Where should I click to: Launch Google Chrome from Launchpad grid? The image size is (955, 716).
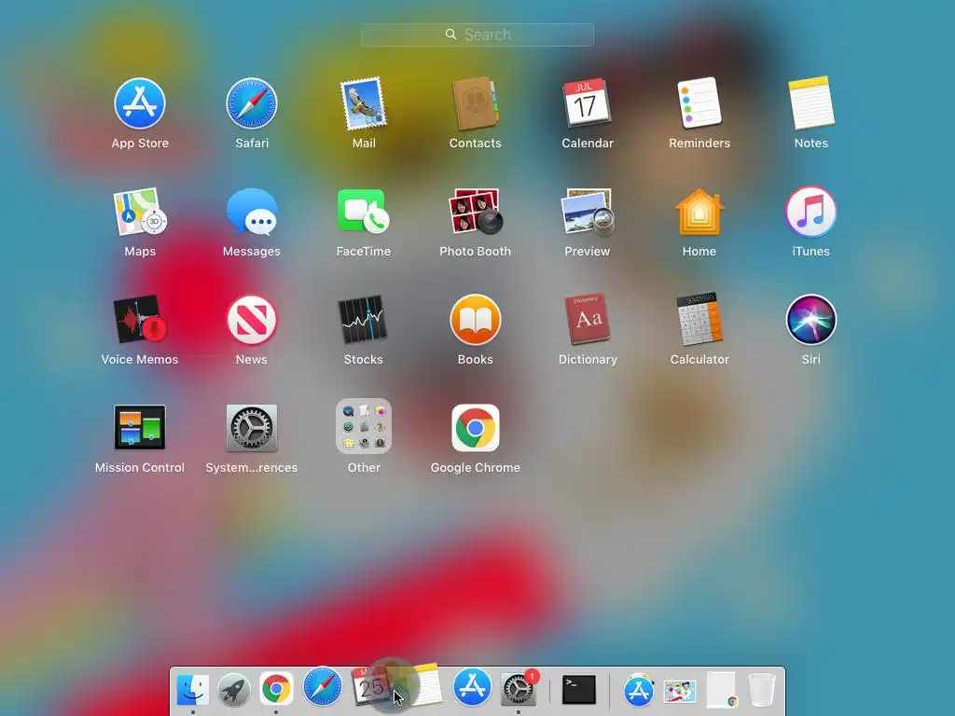tap(475, 427)
